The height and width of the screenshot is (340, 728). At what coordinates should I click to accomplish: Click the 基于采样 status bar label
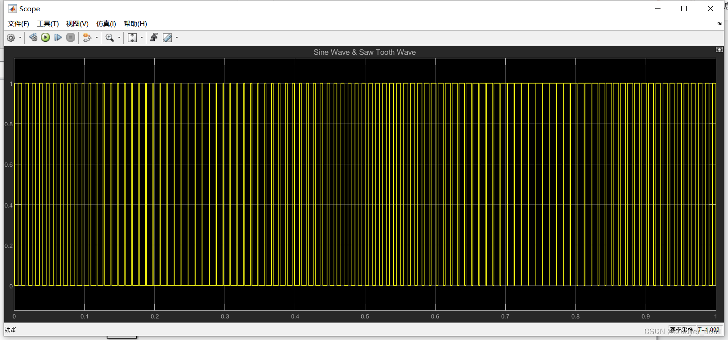coord(682,330)
